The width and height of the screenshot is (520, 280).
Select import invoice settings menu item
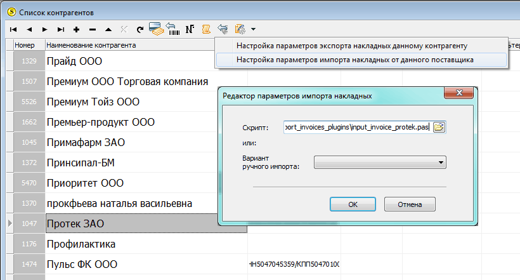click(x=355, y=60)
